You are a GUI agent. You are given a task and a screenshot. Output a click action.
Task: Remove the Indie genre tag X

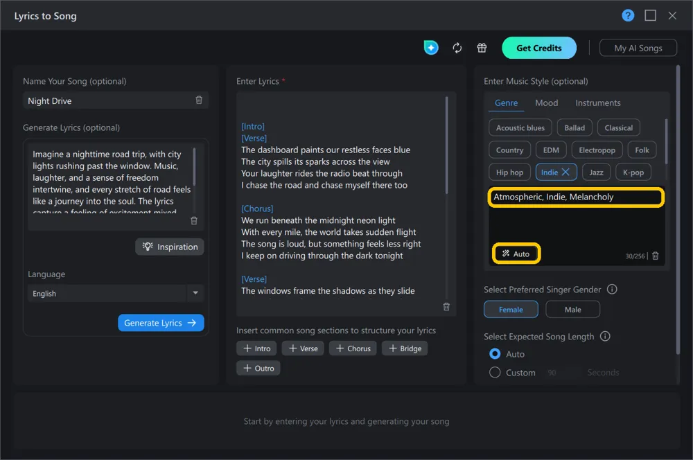point(565,172)
